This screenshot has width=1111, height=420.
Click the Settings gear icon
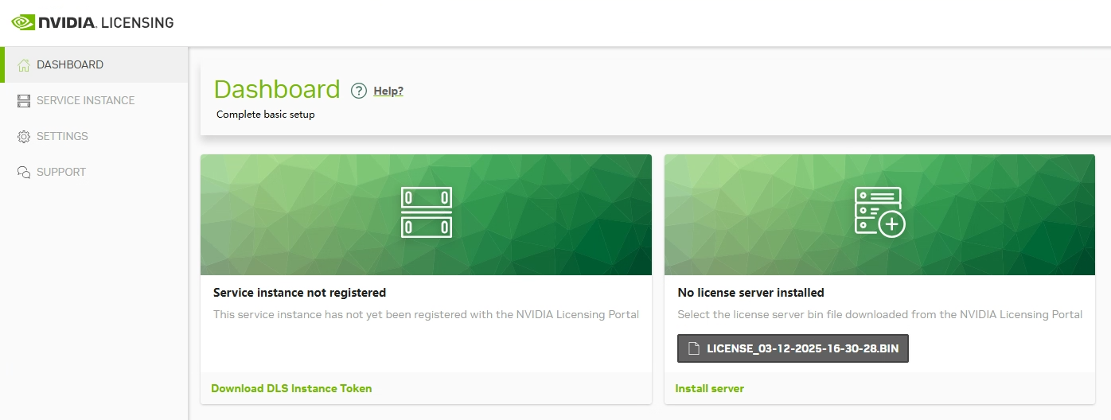tap(24, 137)
